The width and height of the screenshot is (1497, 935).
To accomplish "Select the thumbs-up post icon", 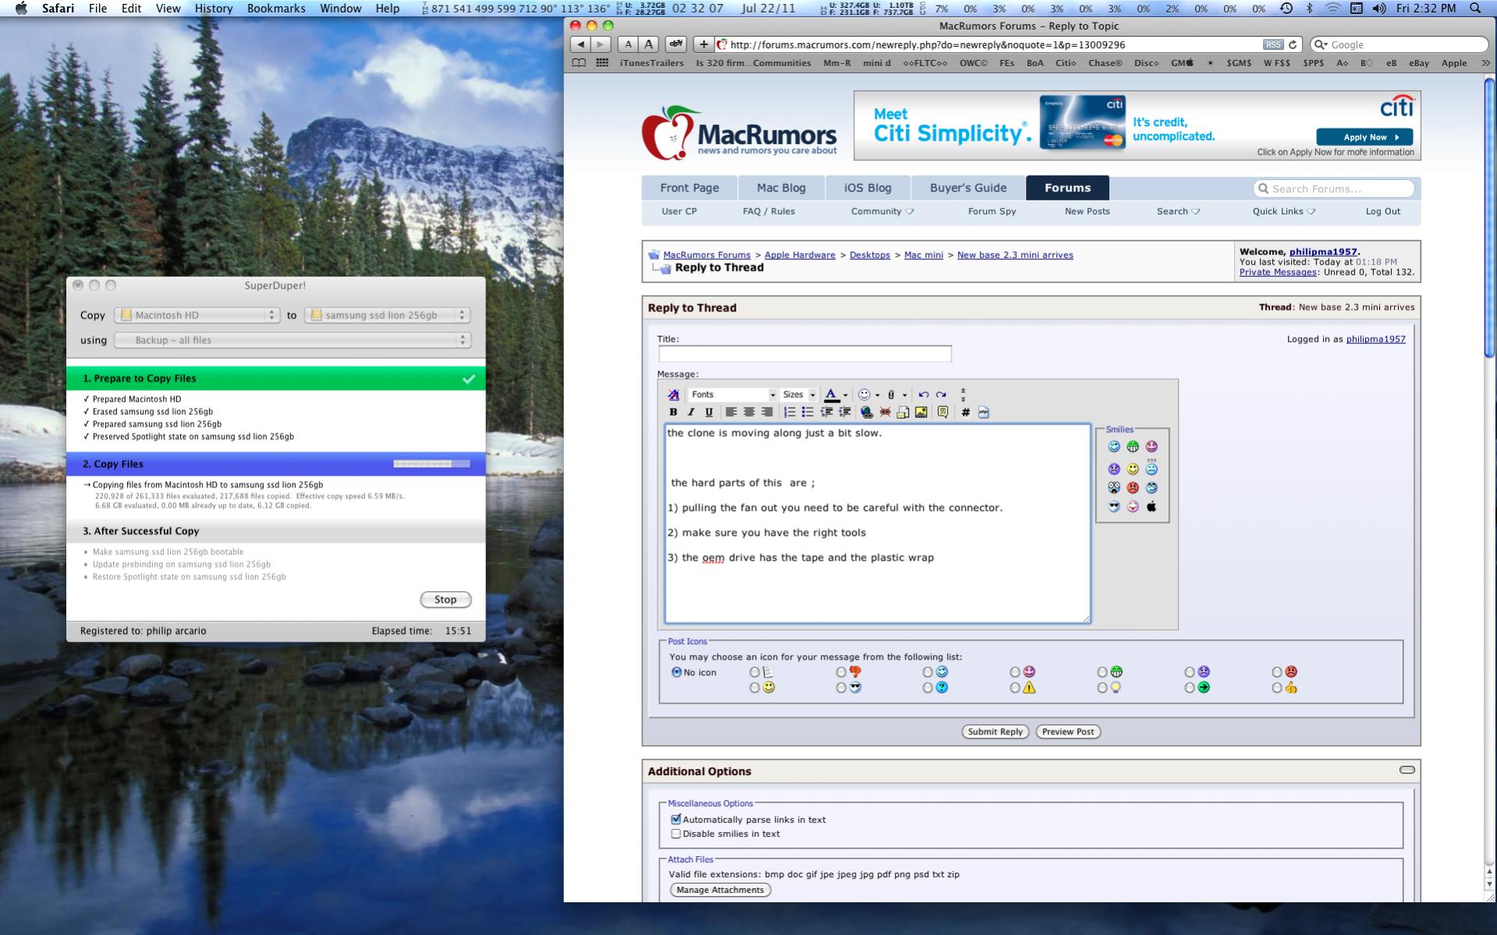I will click(x=1277, y=688).
